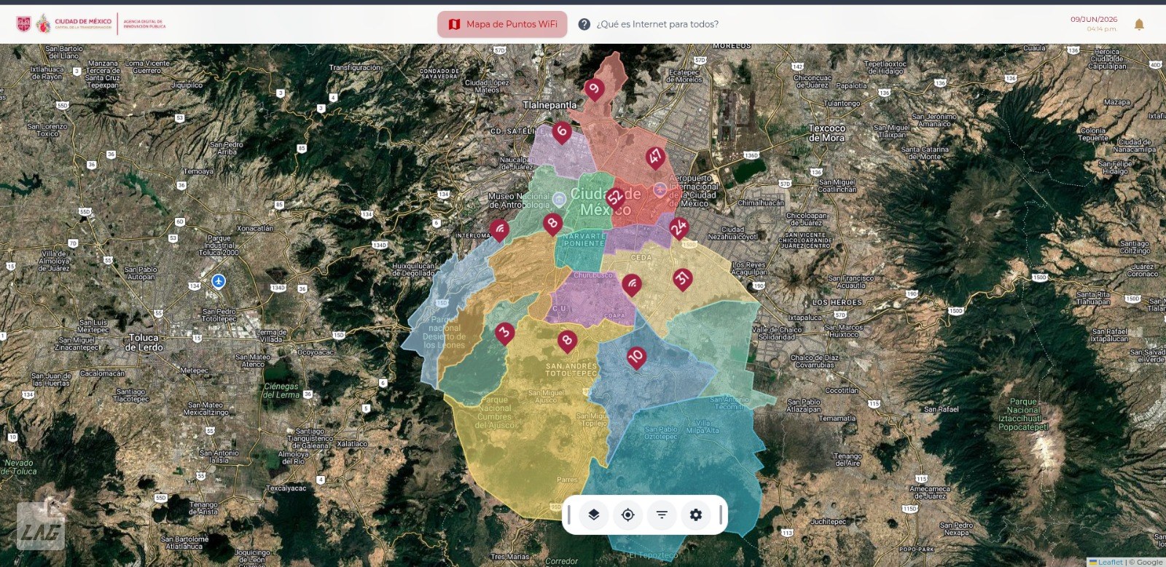
Task: Select the map marker numbered 31
Action: tap(682, 279)
